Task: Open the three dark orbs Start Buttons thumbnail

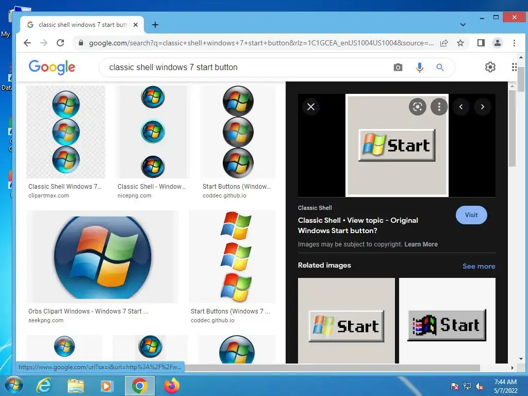Action: pos(238,131)
